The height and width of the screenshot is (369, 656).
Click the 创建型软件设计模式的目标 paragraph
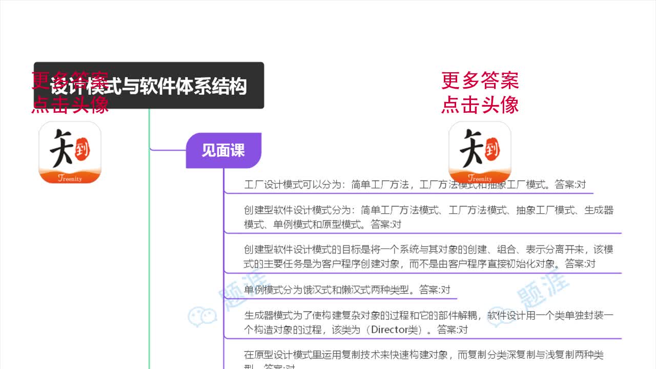[428, 257]
